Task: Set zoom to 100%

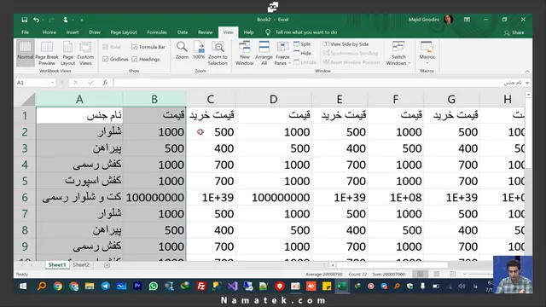Action: [199, 50]
